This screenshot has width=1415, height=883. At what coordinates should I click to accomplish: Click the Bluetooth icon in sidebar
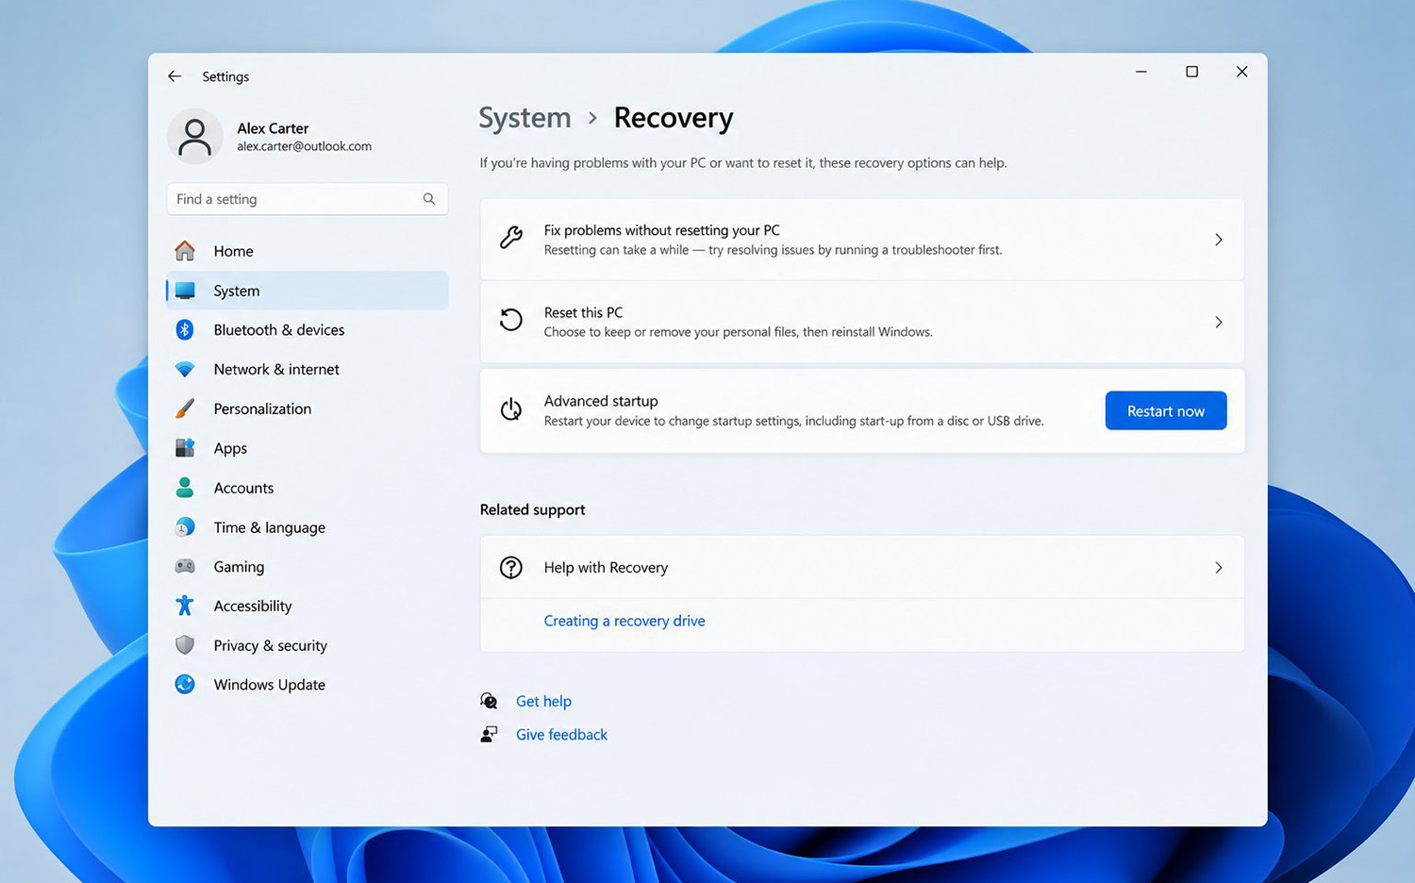[x=185, y=329]
